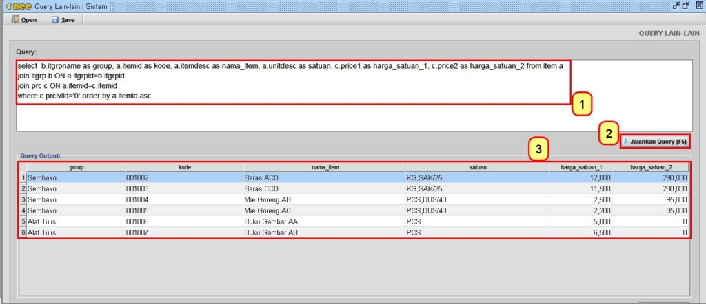
Task: Click Sembako in Mie Goreng AB row
Action: click(x=76, y=199)
